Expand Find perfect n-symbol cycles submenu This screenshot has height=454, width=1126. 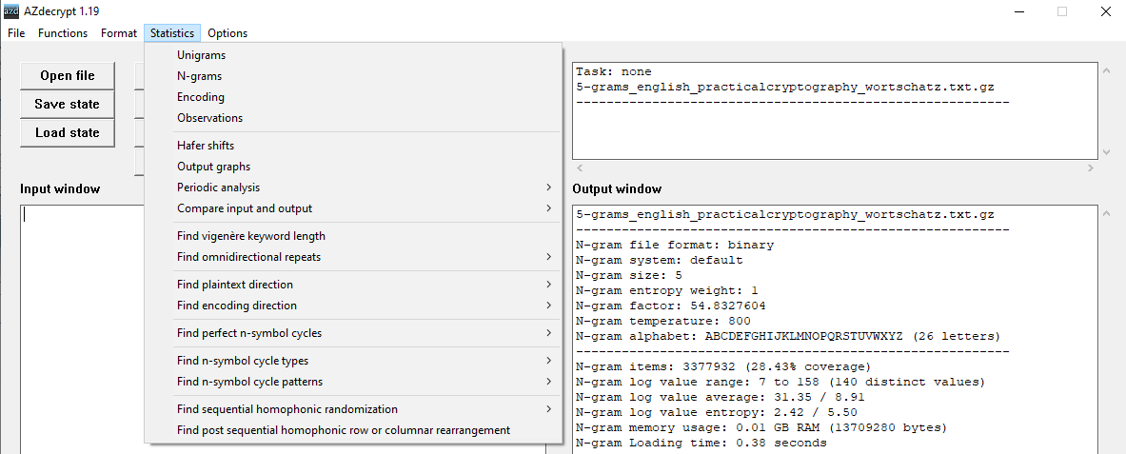point(352,332)
